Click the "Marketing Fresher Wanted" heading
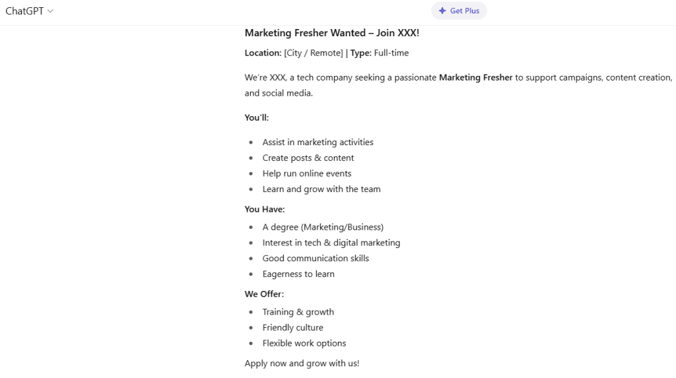Screen dimensions: 676x378 click(331, 33)
